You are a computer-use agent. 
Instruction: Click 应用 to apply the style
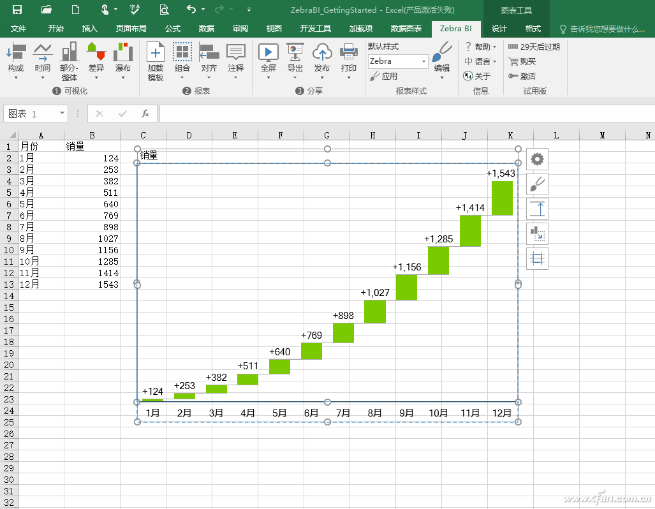[384, 76]
